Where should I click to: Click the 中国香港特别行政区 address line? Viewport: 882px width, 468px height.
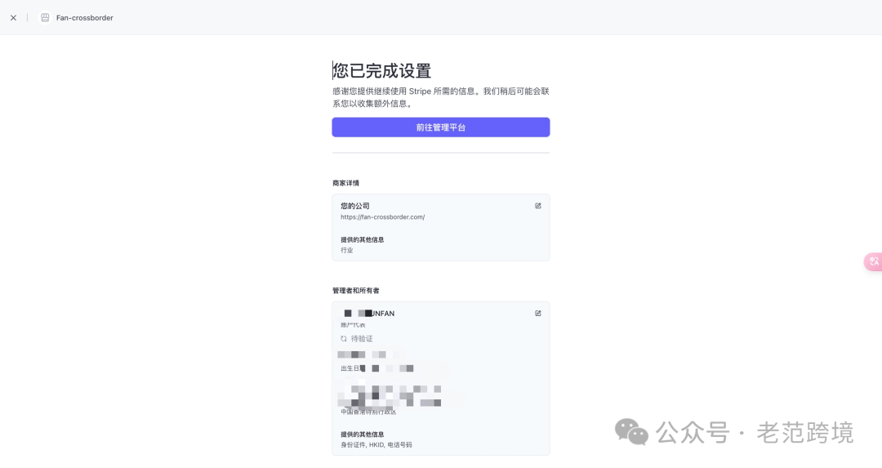[368, 412]
